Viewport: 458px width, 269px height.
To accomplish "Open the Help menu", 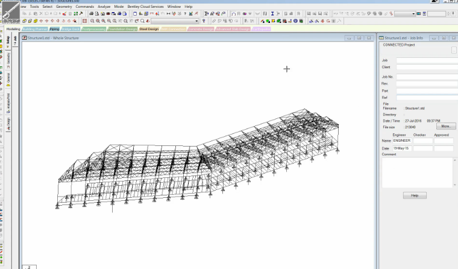I will 189,7.
